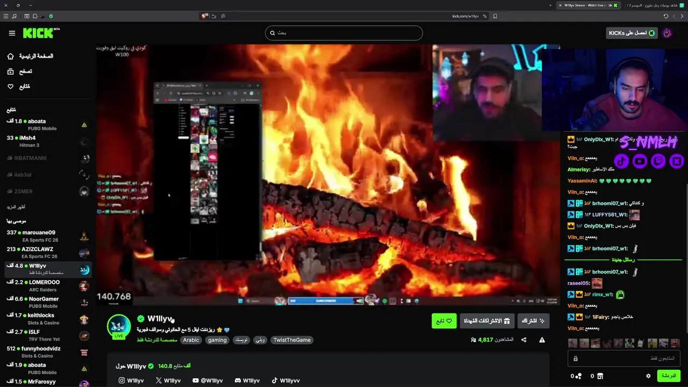Open W1llyv Discord link

click(x=247, y=381)
